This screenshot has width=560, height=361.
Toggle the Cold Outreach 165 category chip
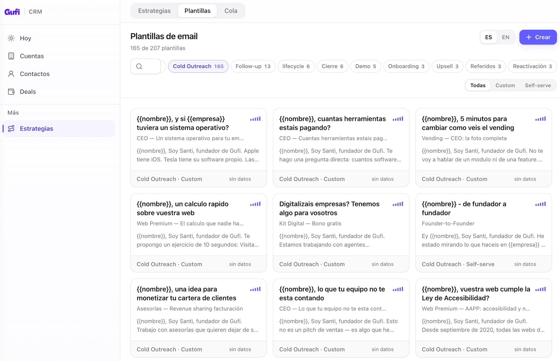[x=198, y=66]
